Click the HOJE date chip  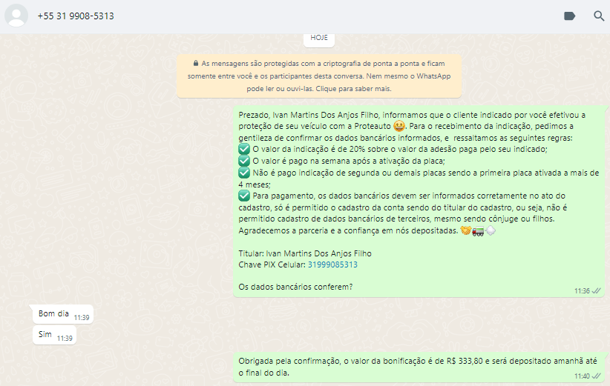click(x=318, y=37)
